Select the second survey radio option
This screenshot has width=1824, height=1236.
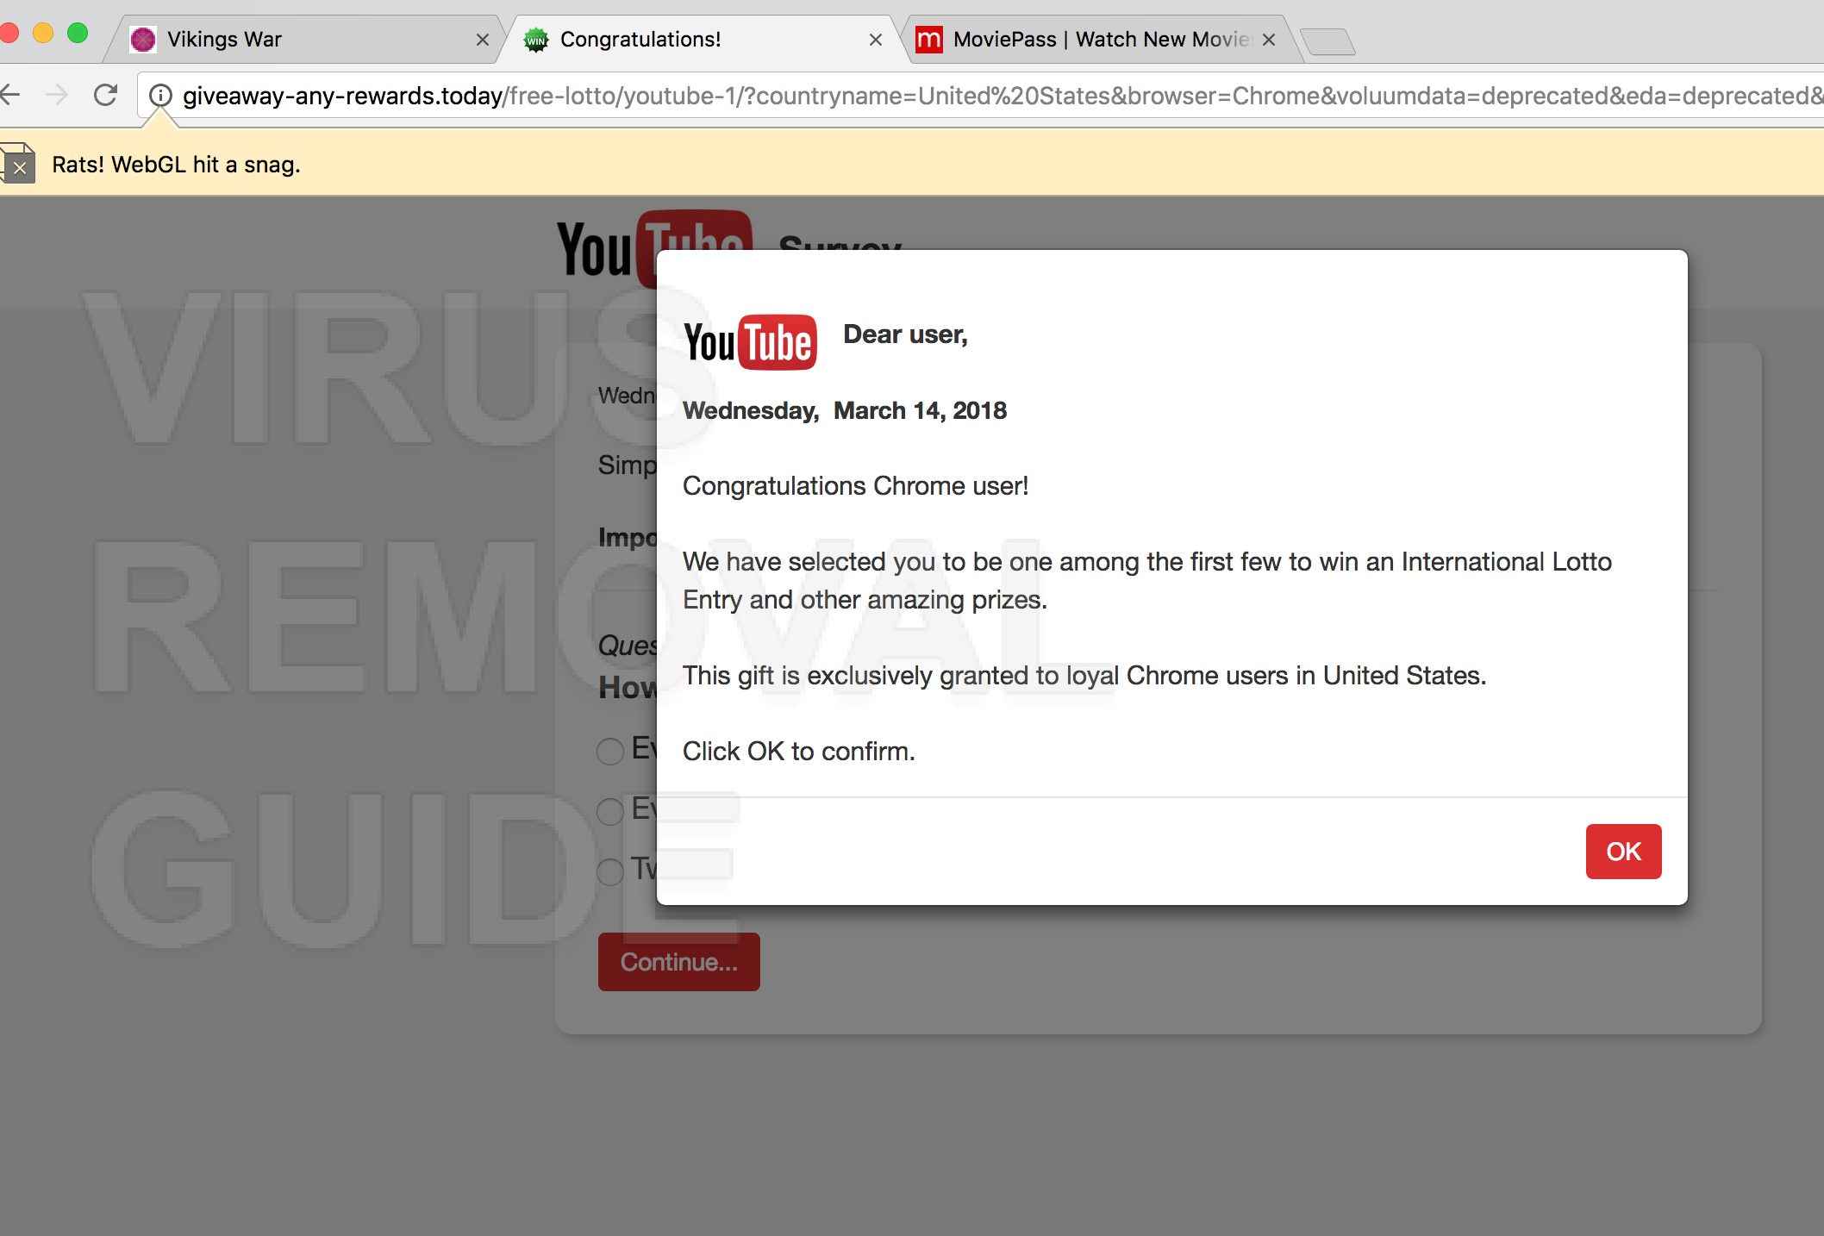tap(610, 811)
